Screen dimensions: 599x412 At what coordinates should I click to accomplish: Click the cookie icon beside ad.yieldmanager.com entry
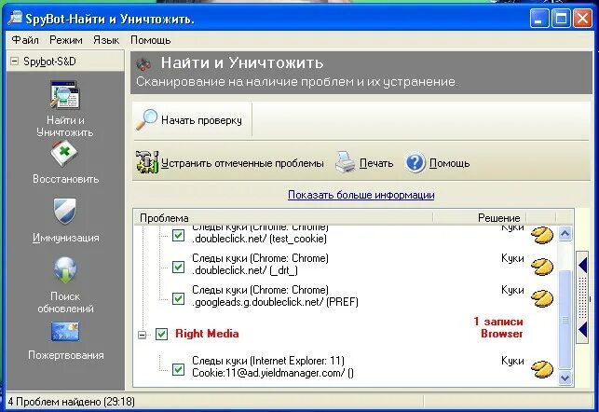(x=542, y=369)
